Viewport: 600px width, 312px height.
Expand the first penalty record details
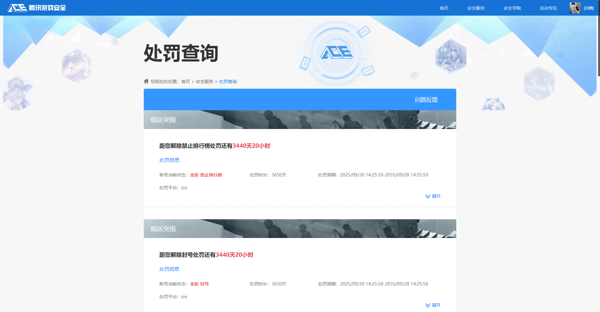click(436, 196)
